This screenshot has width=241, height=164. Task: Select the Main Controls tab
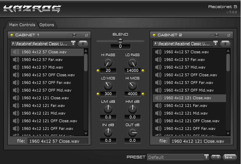click(22, 25)
